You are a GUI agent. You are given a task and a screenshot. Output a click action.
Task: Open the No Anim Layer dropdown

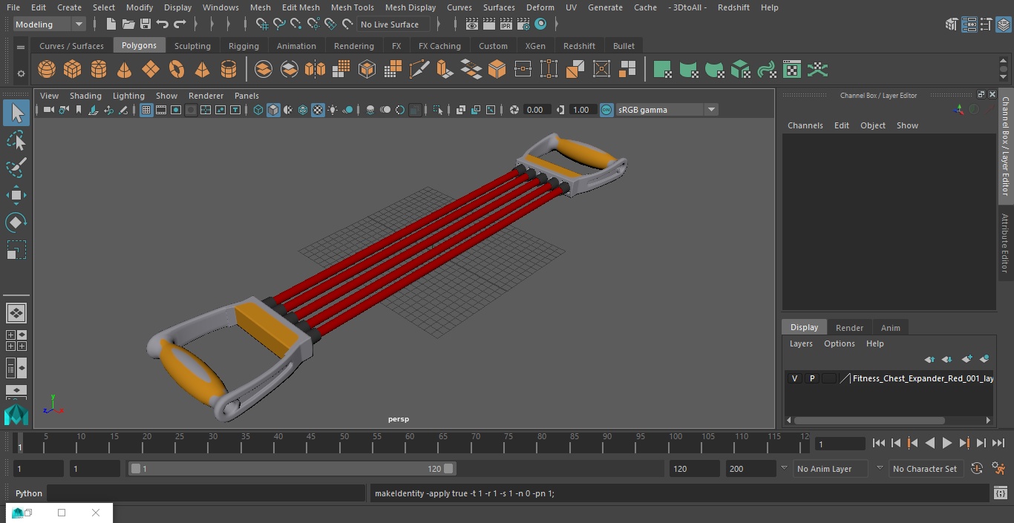point(831,469)
